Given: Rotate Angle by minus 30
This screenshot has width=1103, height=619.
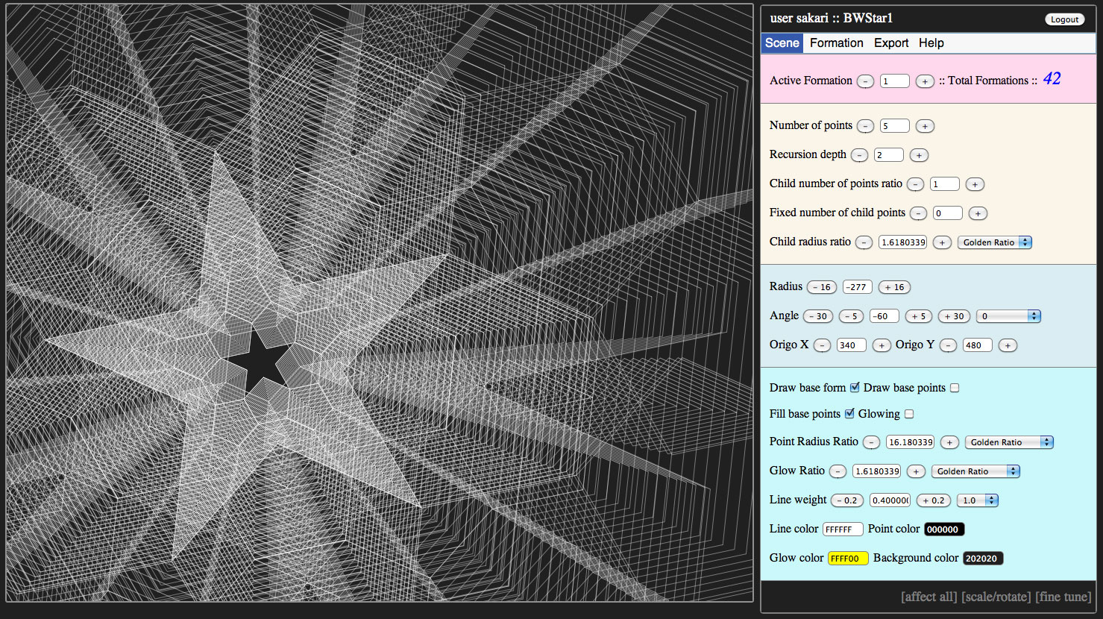Looking at the screenshot, I should point(818,316).
